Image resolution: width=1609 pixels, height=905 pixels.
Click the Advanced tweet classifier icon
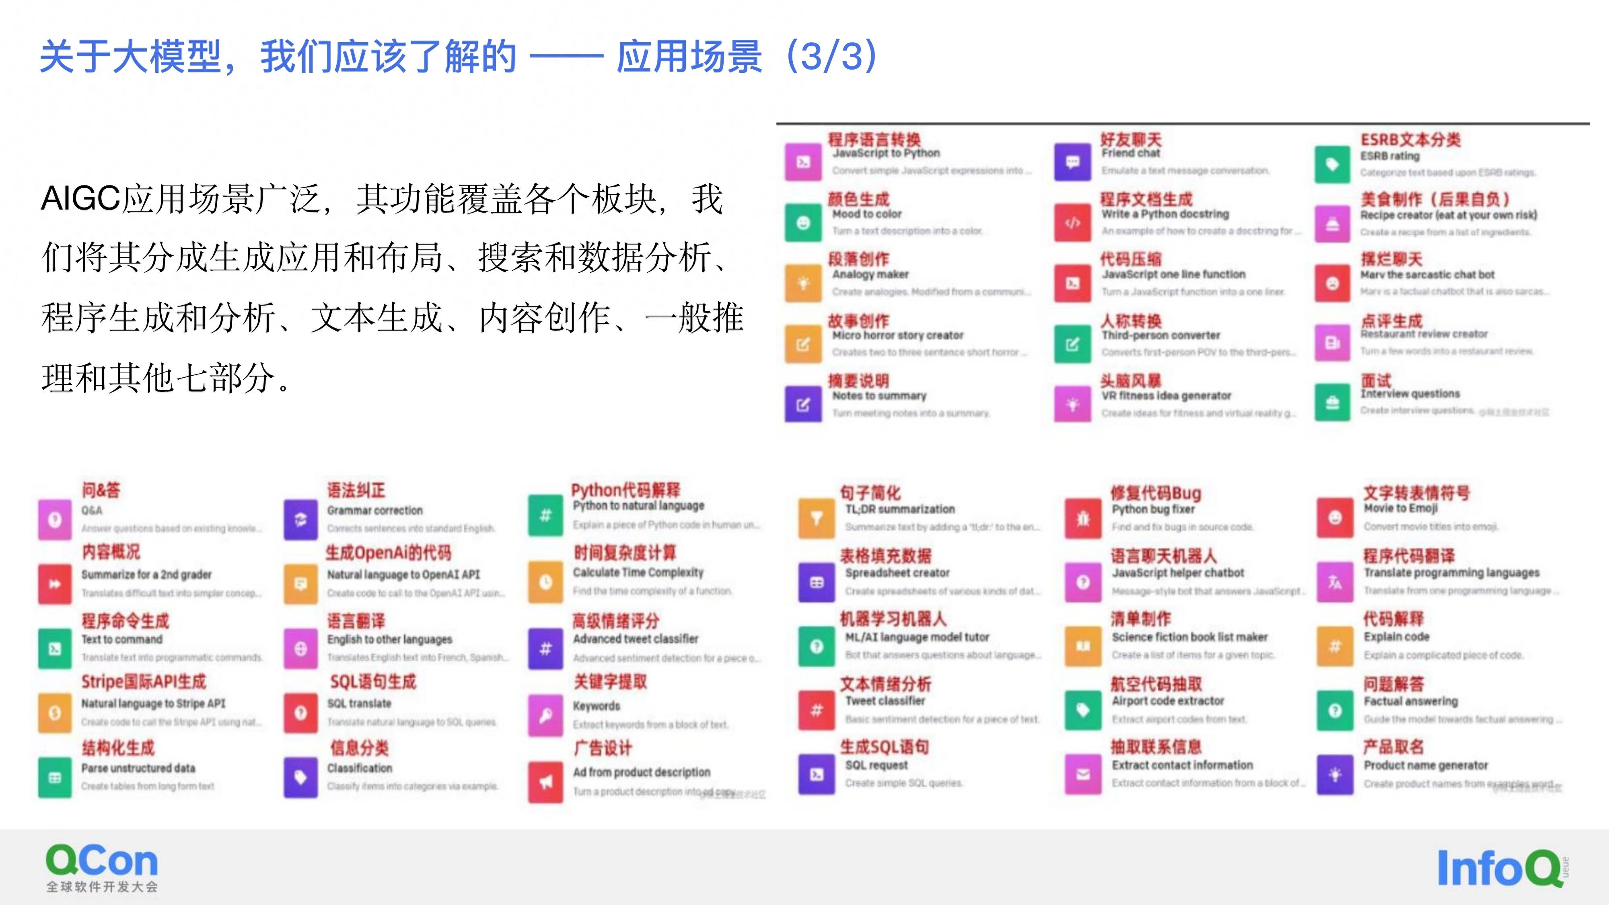pos(545,649)
